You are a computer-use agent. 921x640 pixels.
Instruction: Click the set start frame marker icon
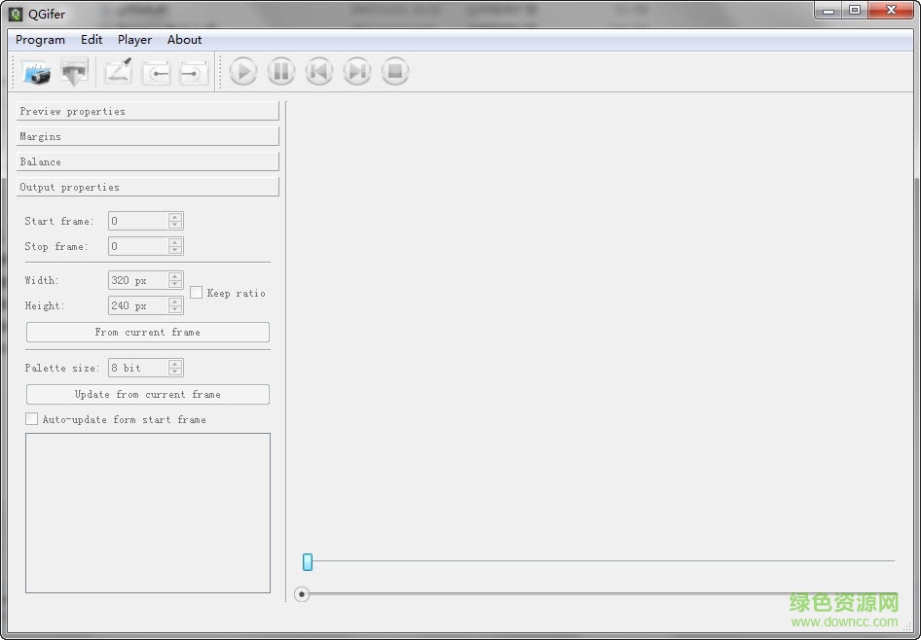156,71
